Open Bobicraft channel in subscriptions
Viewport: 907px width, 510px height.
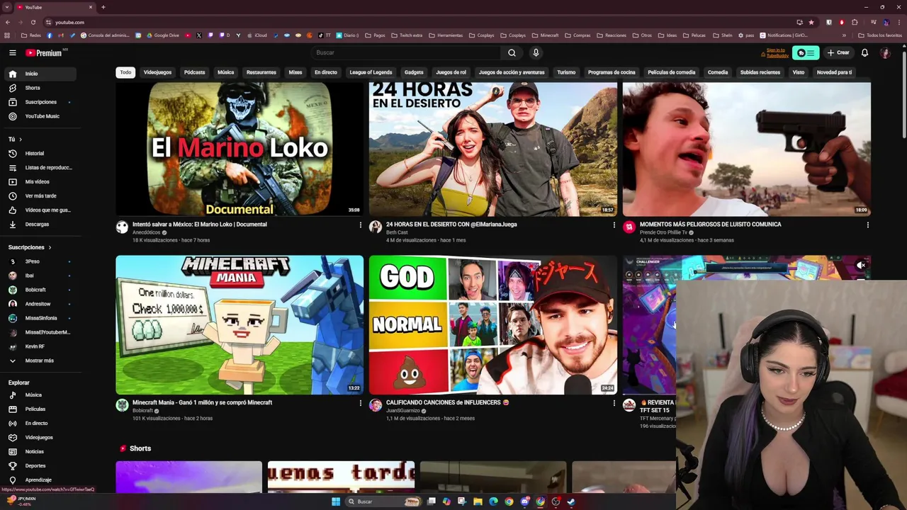coord(39,290)
